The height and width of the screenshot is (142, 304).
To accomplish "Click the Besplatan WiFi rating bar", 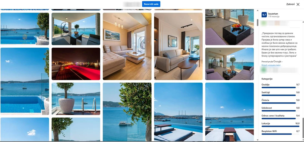I will (x=280, y=134).
